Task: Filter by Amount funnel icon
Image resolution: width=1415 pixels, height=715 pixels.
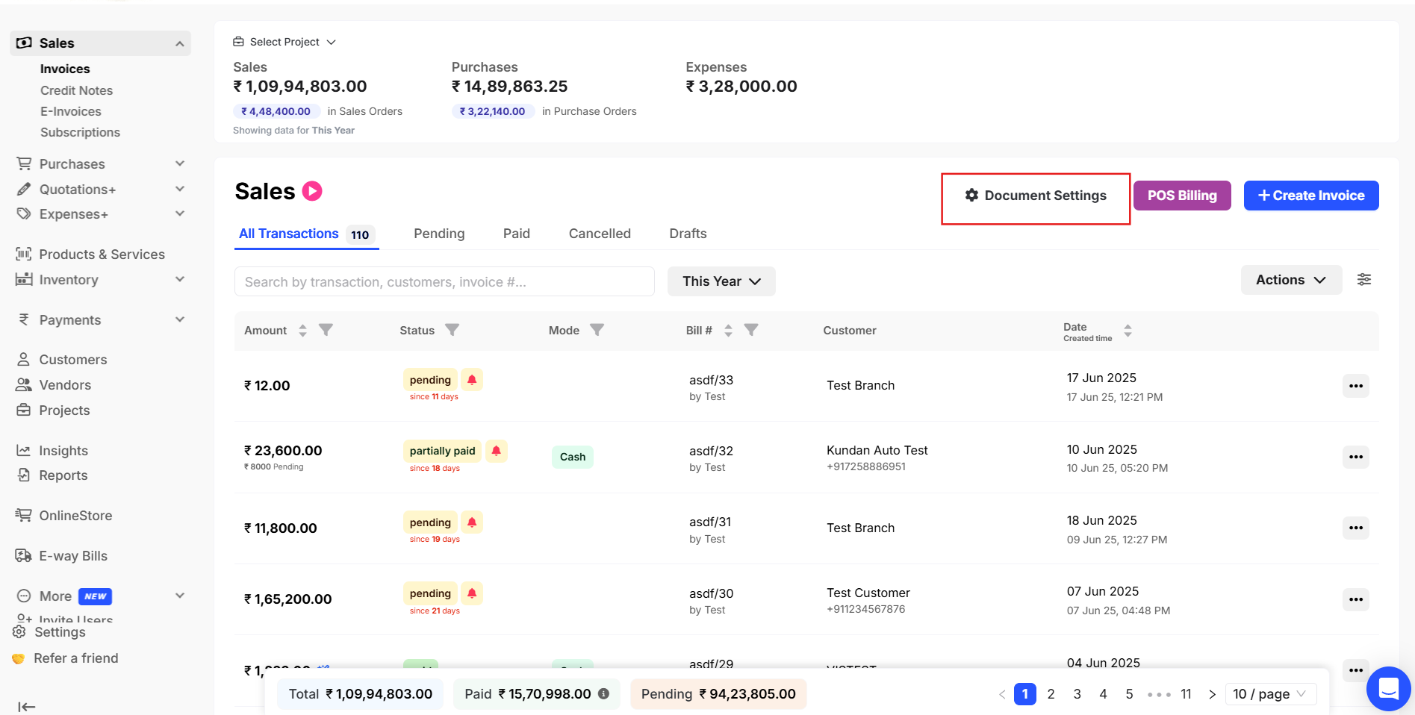Action: 326,330
